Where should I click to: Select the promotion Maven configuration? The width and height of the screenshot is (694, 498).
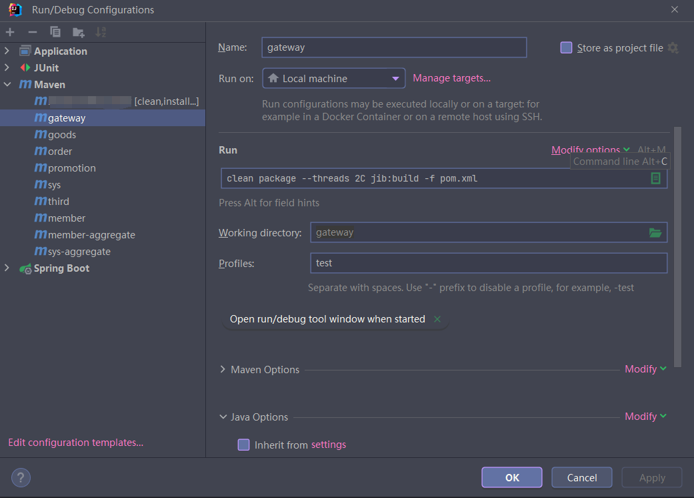click(103, 168)
